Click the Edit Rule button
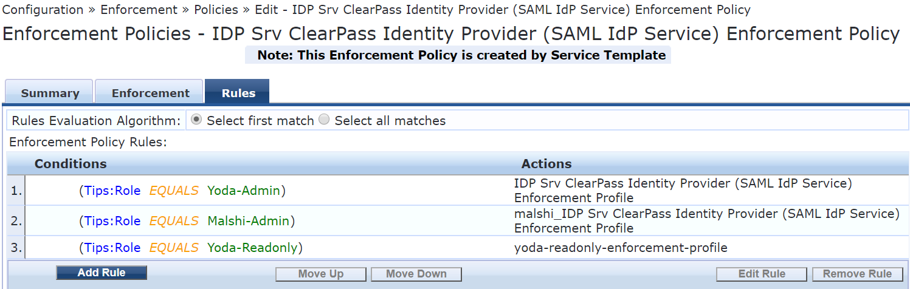Screen dimensions: 910x289 762,274
